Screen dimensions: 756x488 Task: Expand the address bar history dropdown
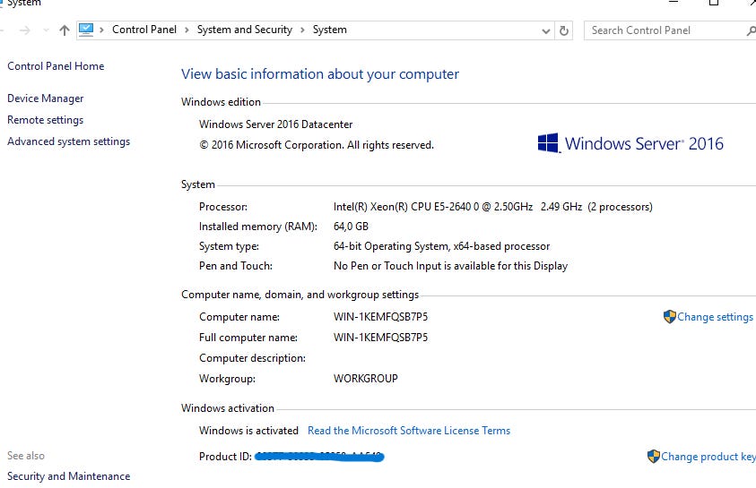546,30
